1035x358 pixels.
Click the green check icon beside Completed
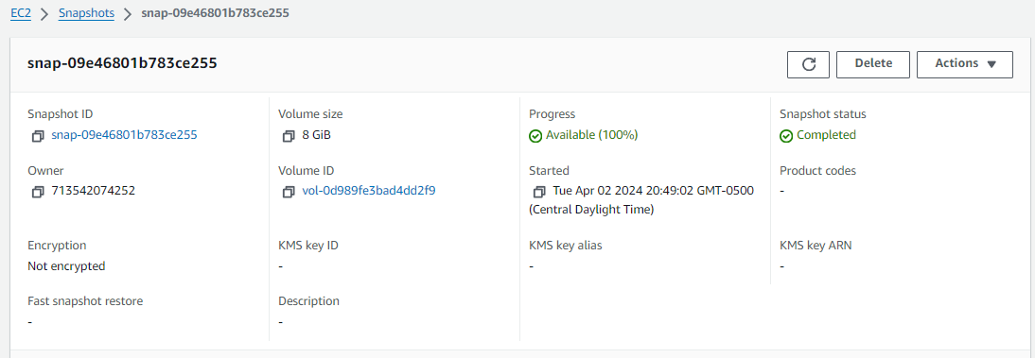pos(786,136)
